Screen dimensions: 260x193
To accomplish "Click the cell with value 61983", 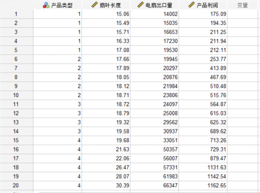I will 155,177.
